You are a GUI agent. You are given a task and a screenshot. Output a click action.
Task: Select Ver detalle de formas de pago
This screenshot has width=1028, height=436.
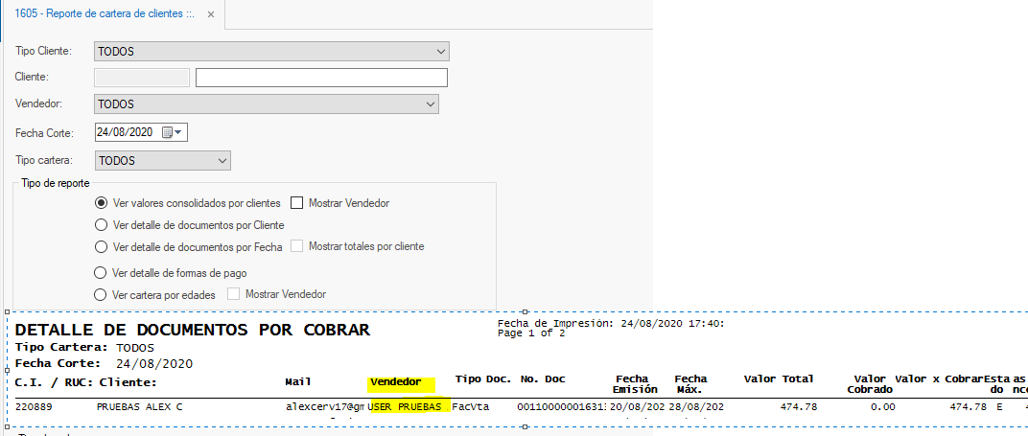click(x=101, y=273)
